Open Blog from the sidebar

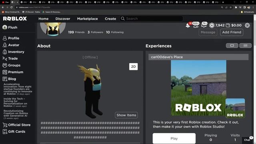(9, 79)
